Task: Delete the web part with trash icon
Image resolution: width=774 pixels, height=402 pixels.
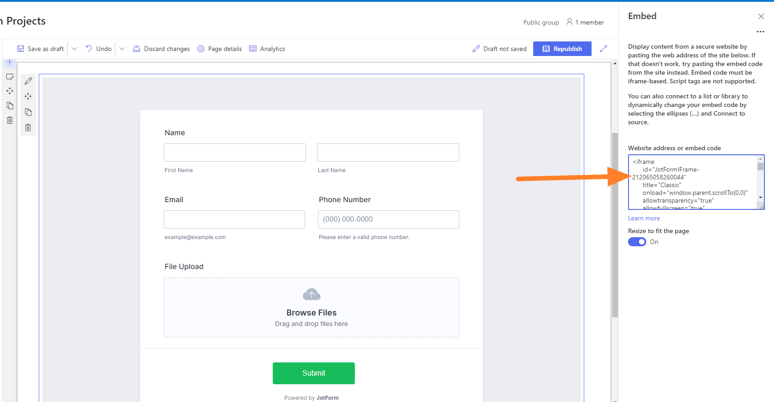Action: (x=28, y=127)
